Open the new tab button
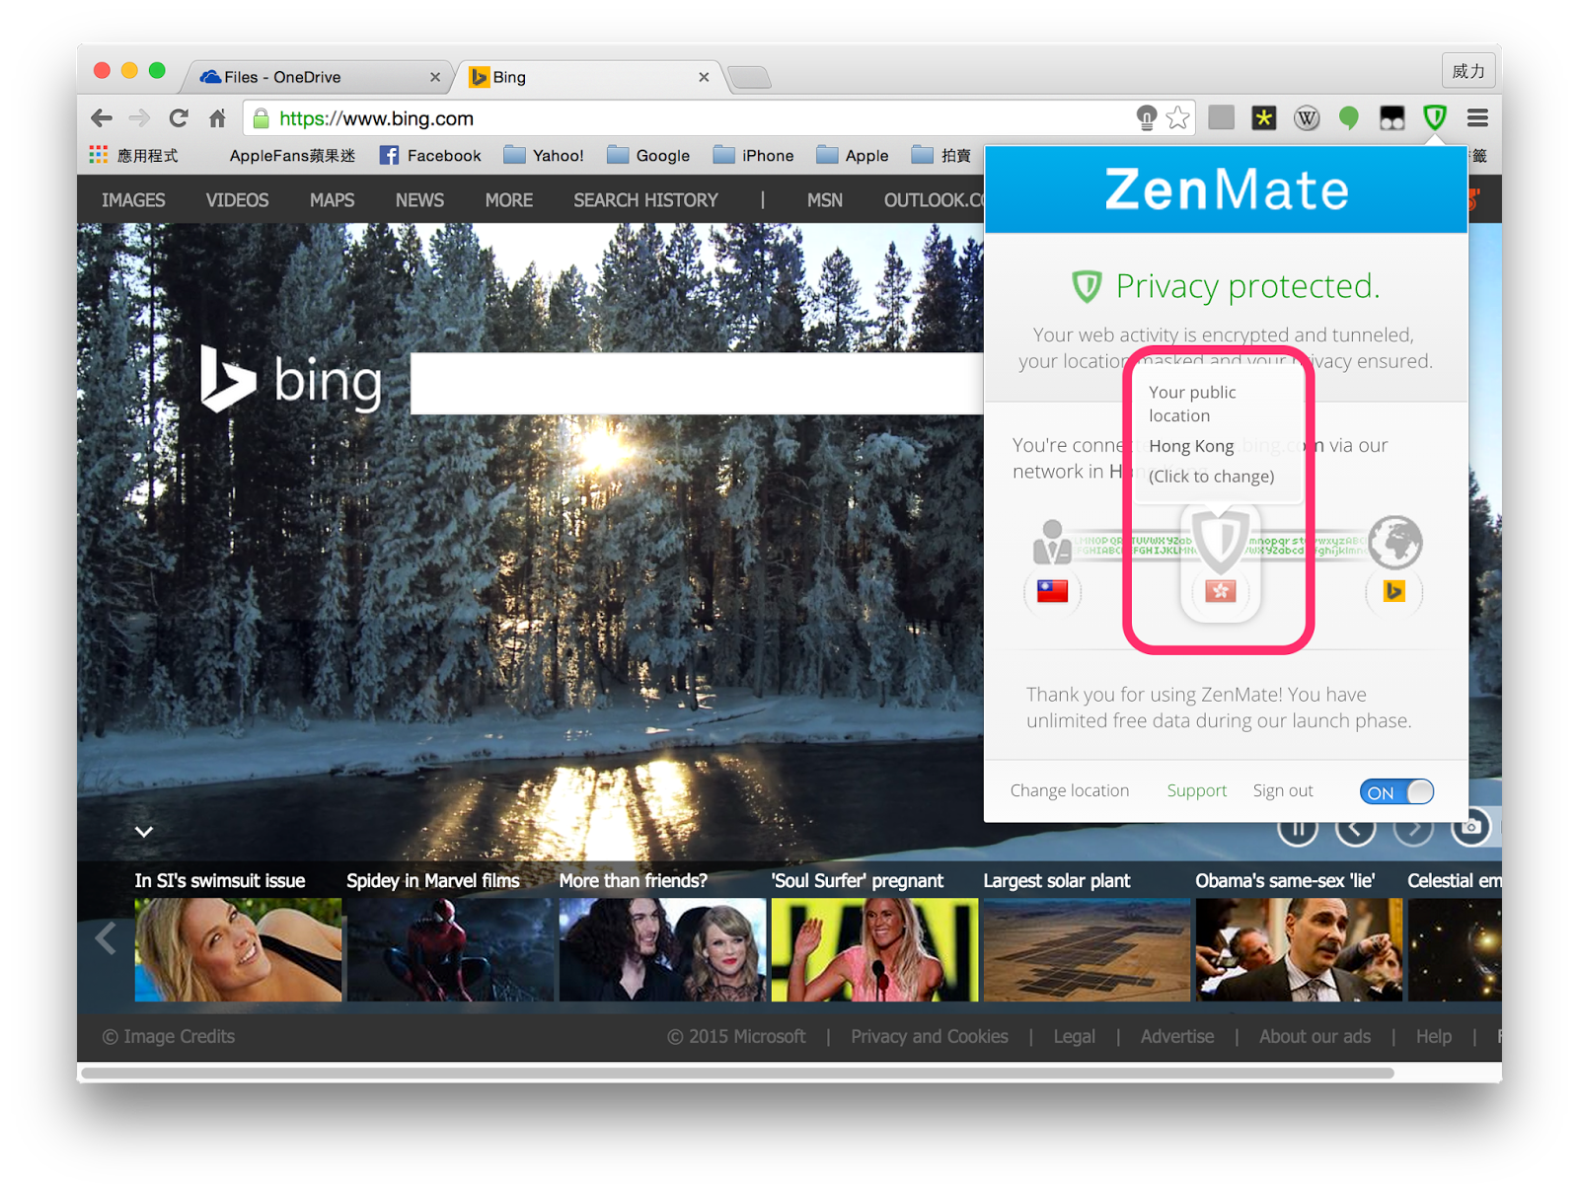1579x1193 pixels. pyautogui.click(x=750, y=77)
